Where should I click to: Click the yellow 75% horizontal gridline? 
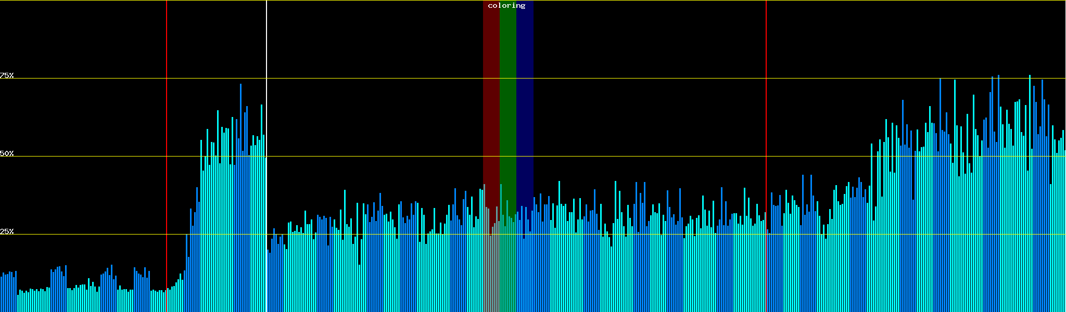pos(625,79)
